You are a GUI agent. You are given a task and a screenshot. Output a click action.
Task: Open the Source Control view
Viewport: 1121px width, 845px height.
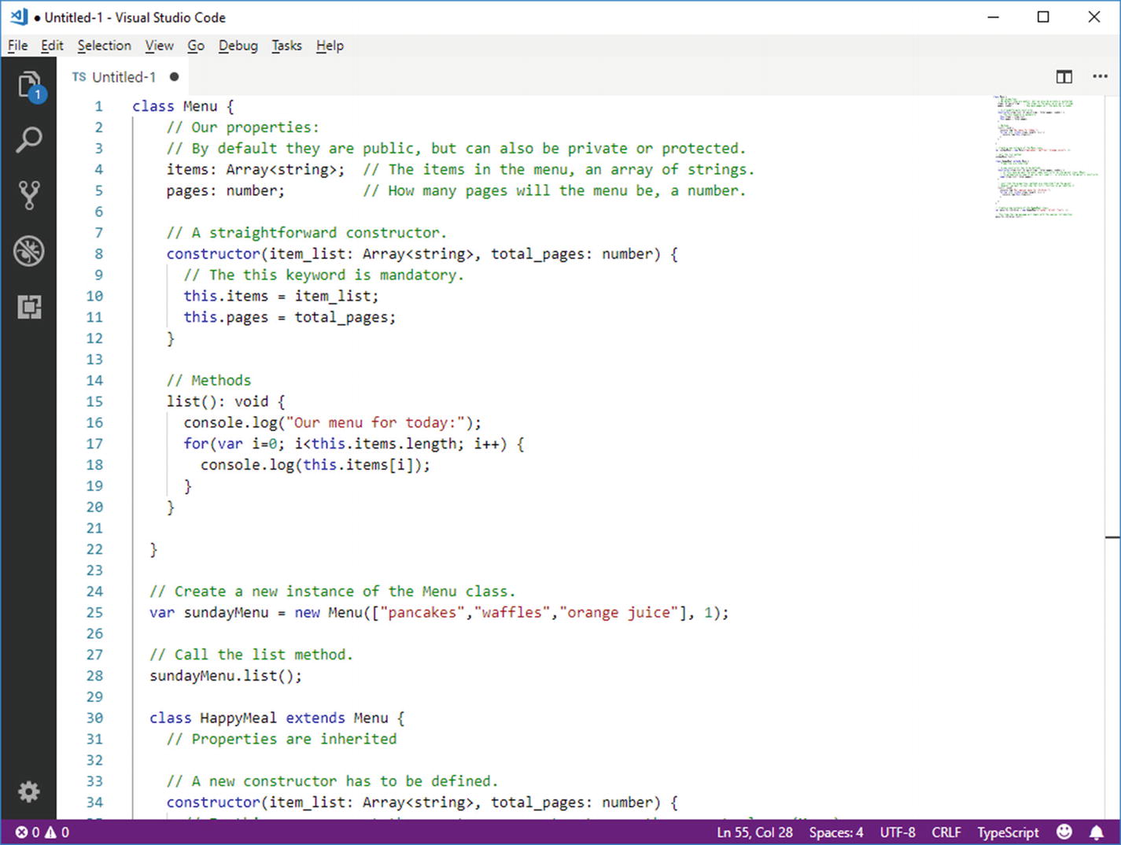(29, 195)
